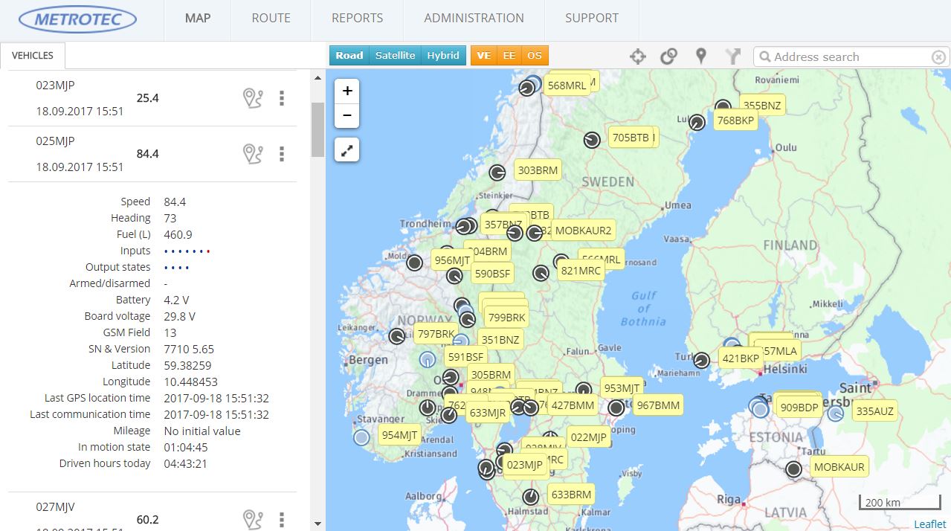Switch to the Vehicles tab
The image size is (951, 531).
point(33,56)
